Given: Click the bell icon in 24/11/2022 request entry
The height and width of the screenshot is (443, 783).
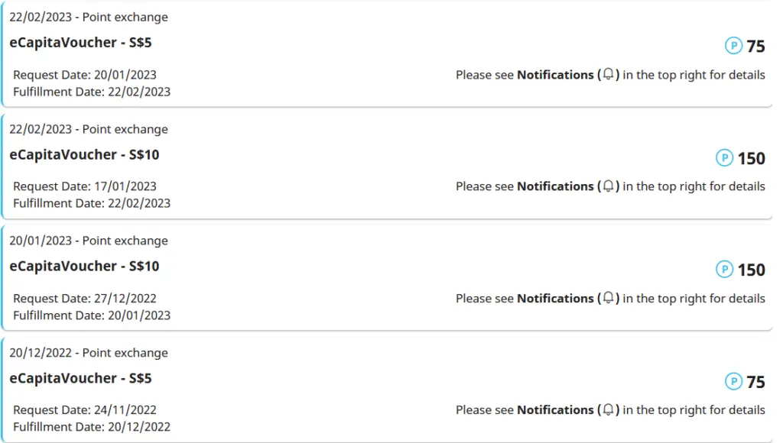Looking at the screenshot, I should (x=608, y=409).
